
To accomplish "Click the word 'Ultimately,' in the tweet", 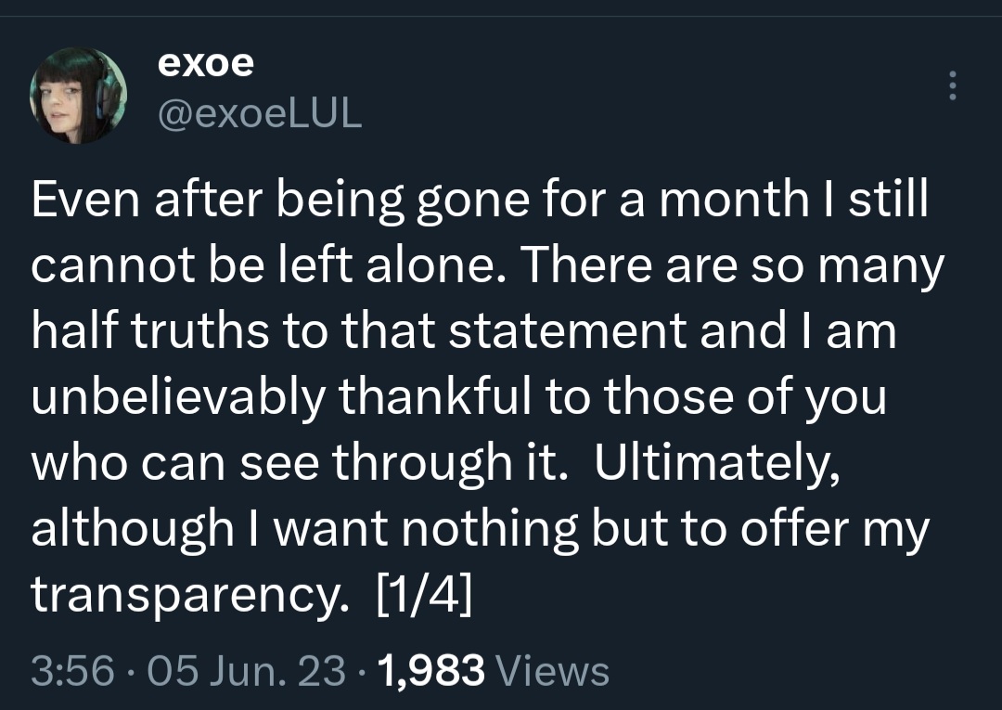I will click(717, 462).
